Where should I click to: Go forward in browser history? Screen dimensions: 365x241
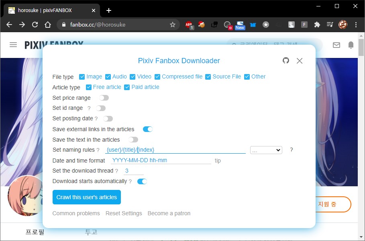tap(22, 25)
